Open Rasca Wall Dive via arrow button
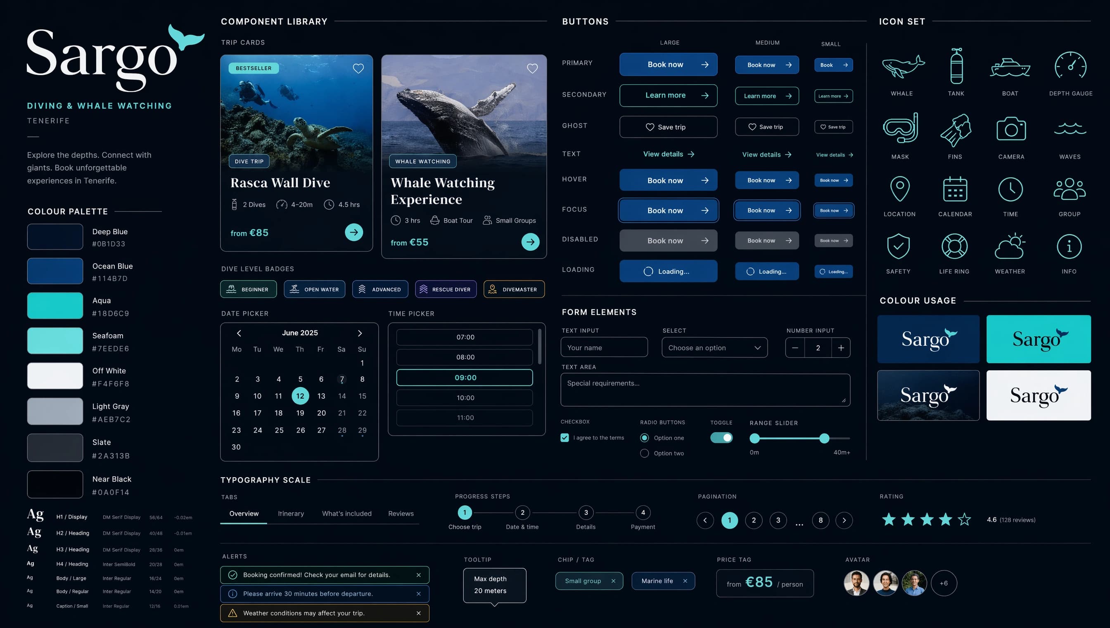 [354, 232]
